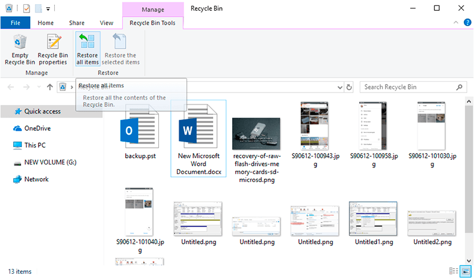Open Recent locations dropdown arrow
The width and height of the screenshot is (474, 278).
tap(38, 87)
